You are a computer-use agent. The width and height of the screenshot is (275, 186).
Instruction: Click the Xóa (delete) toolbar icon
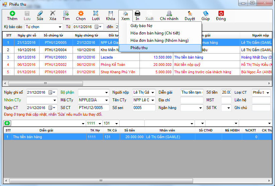(x=53, y=13)
